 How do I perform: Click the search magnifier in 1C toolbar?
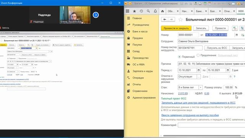click(x=148, y=11)
